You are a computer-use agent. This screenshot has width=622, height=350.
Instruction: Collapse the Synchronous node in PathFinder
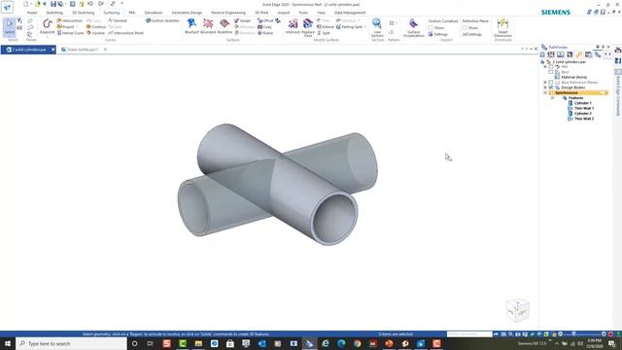[x=545, y=92]
